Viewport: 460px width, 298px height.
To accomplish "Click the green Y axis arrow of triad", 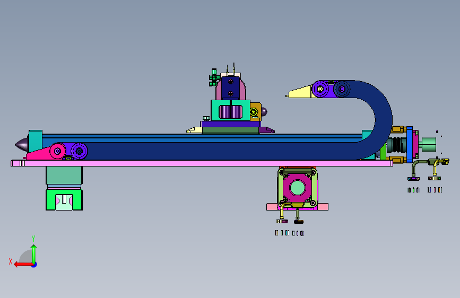I will point(34,253).
